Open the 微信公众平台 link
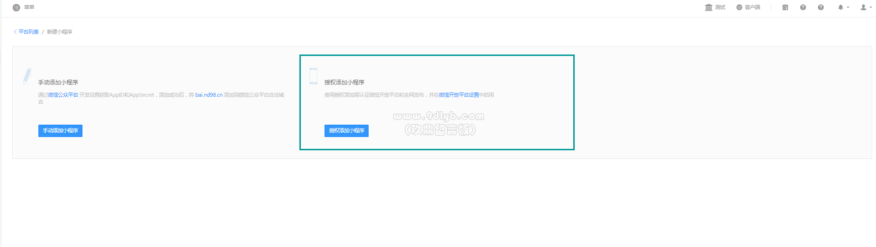The height and width of the screenshot is (247, 876). (x=63, y=95)
